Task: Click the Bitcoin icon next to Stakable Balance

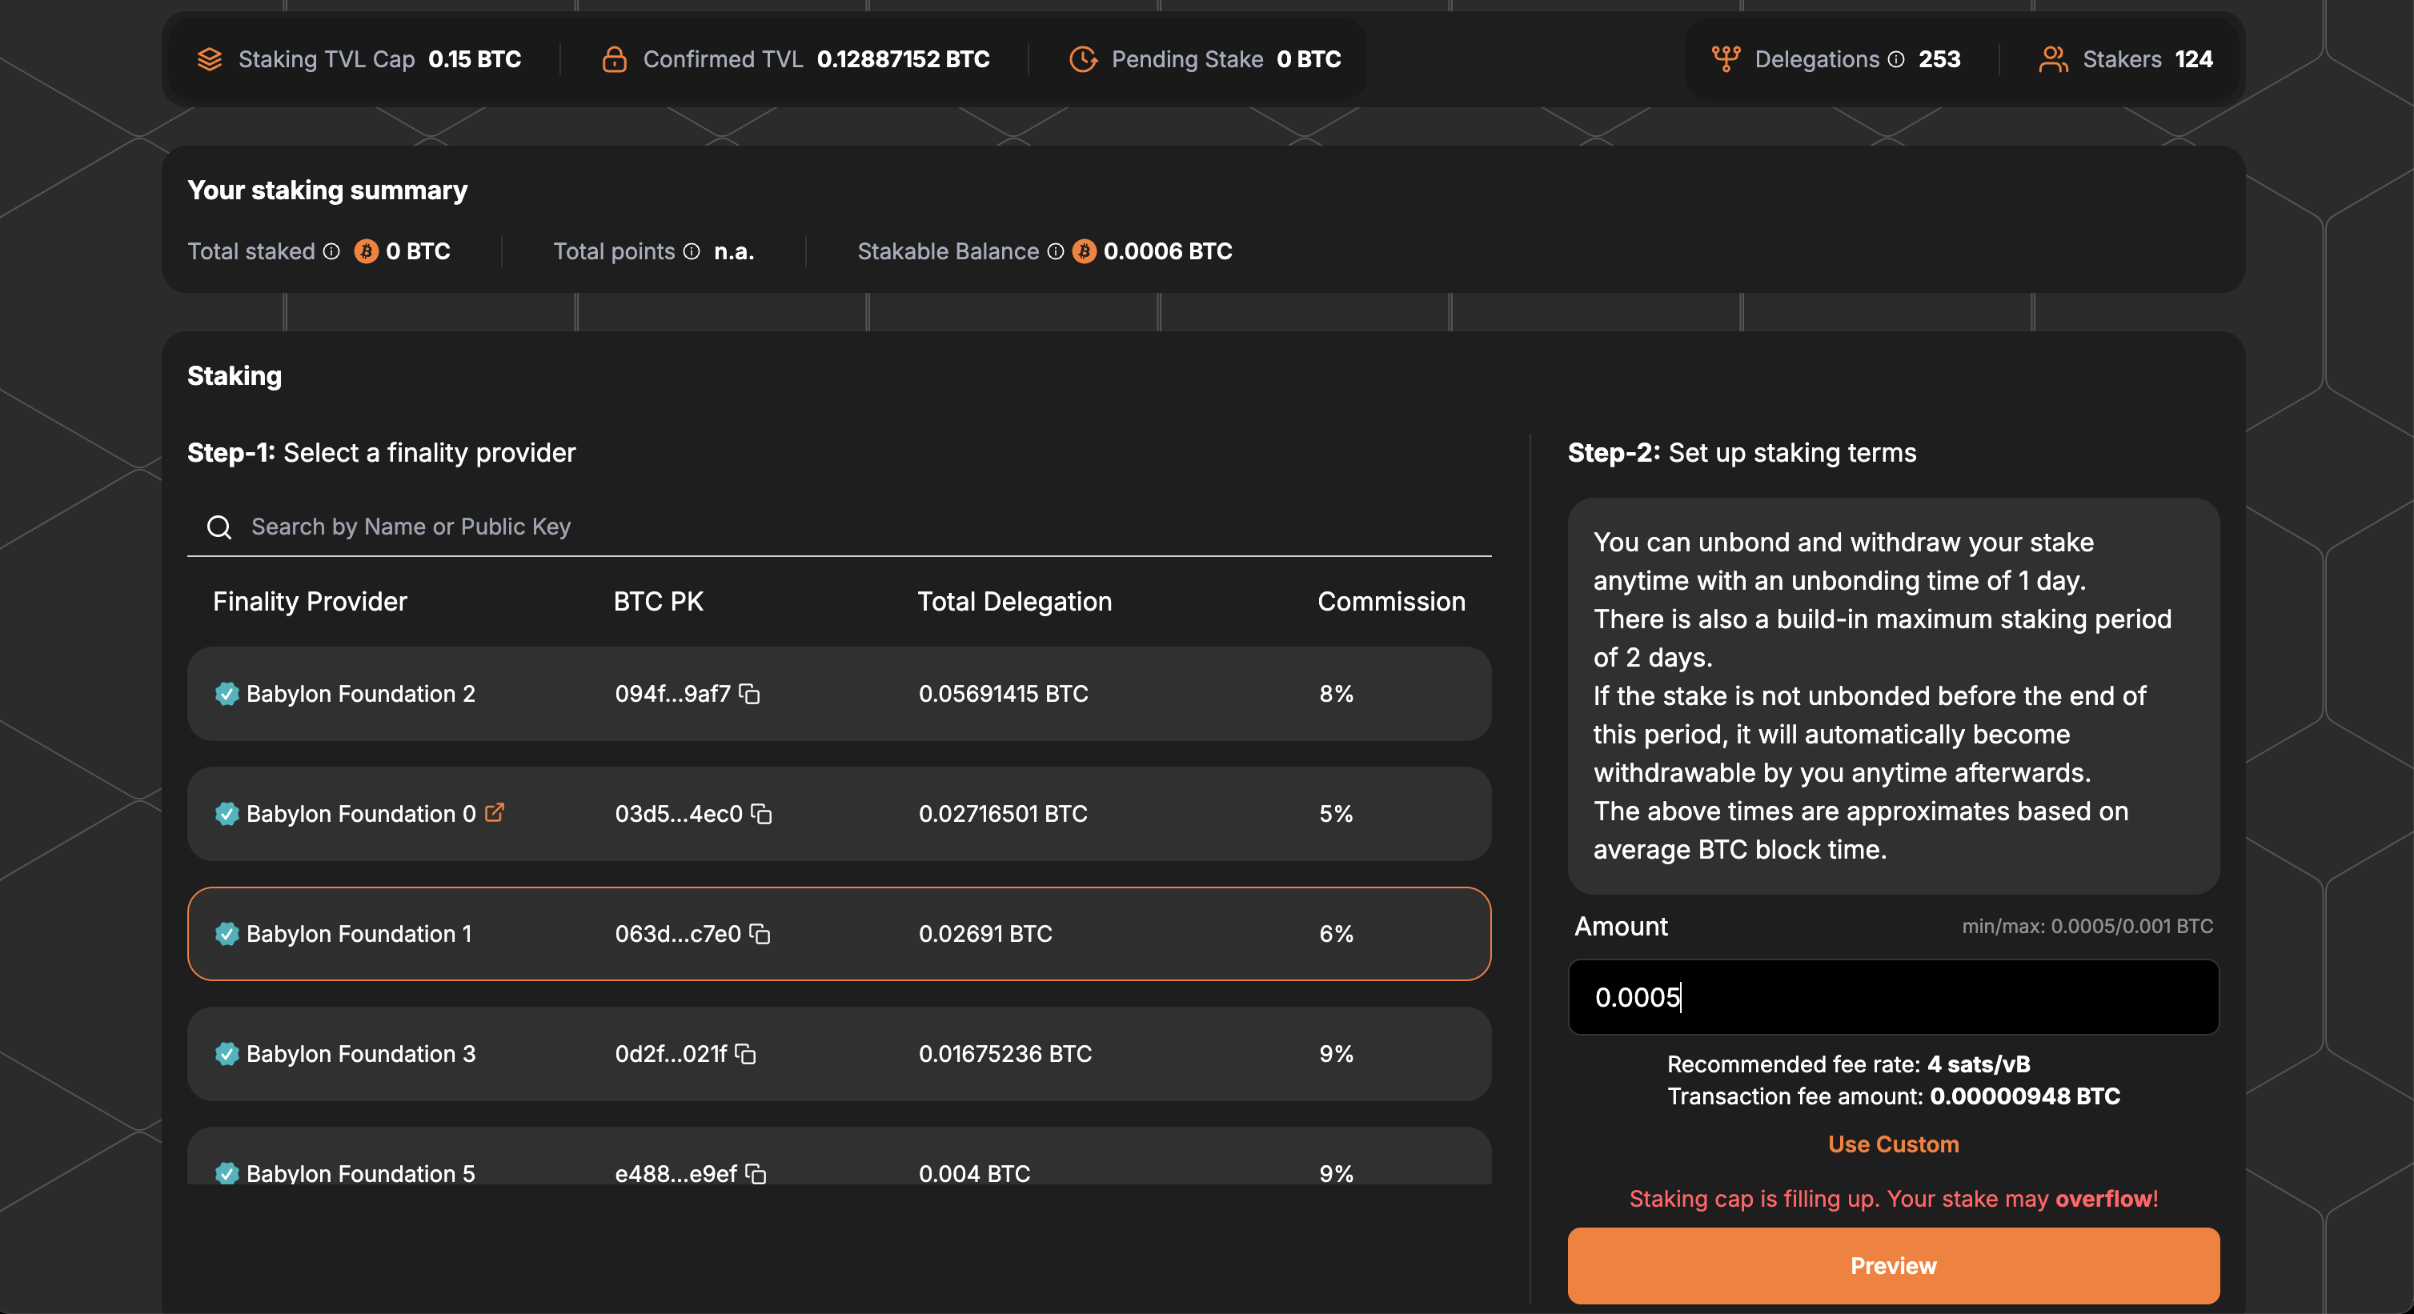Action: (x=1085, y=251)
